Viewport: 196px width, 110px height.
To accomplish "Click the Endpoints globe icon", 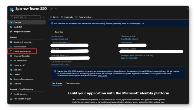I will 62,17.
